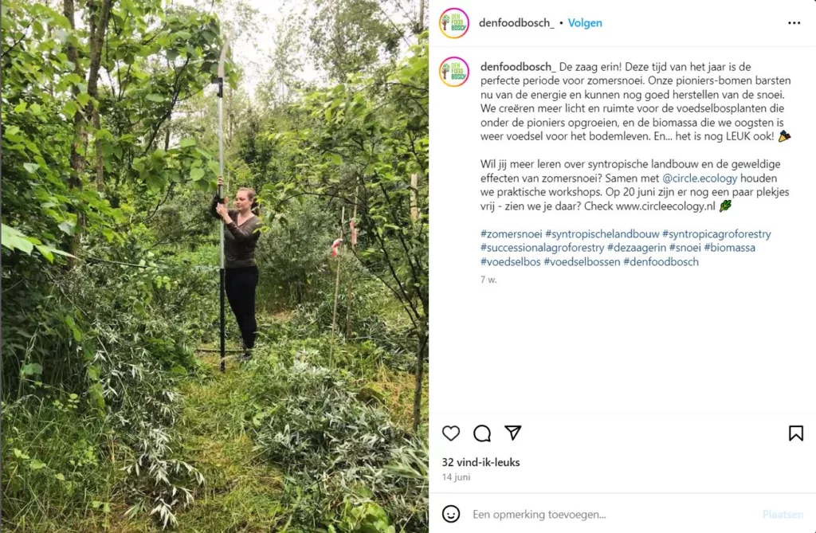Open the #successionalagroforestry hashtag
Viewport: 816px width, 533px height.
[x=542, y=248]
